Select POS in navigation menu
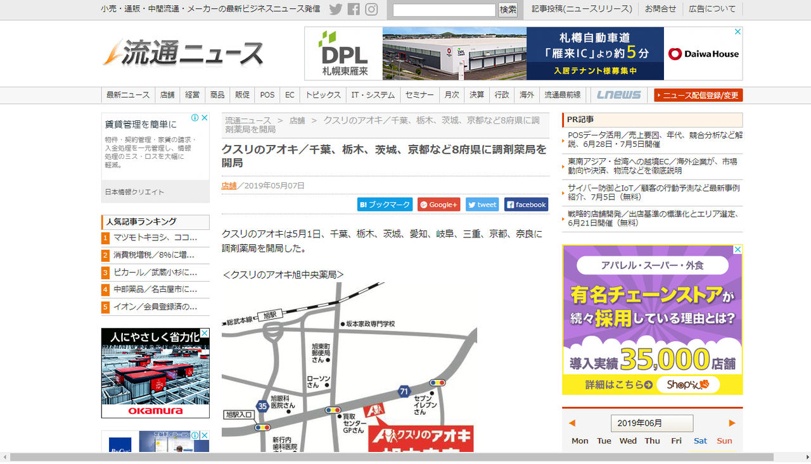The image size is (811, 464). pos(267,95)
